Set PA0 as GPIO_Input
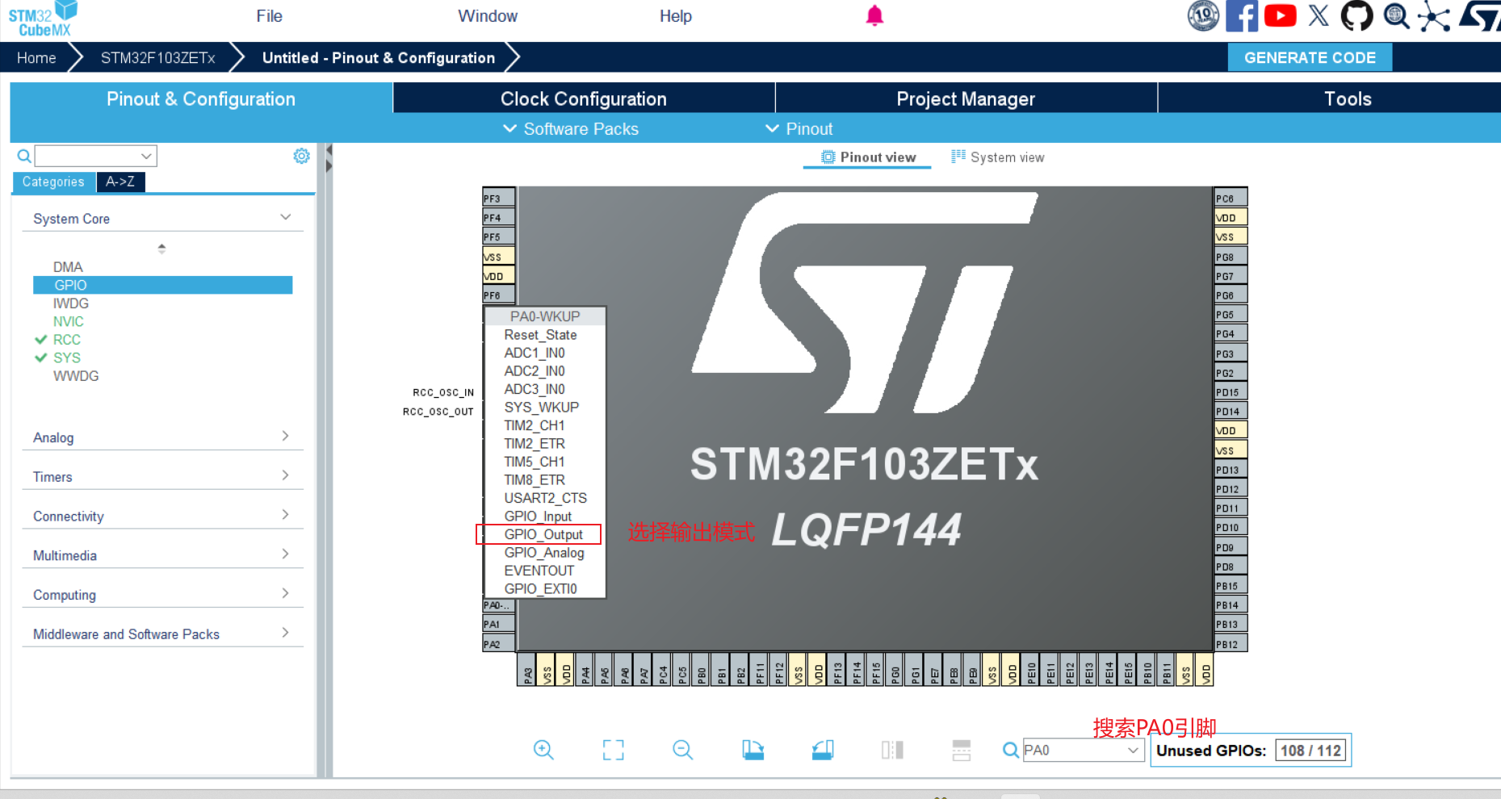 pos(538,516)
